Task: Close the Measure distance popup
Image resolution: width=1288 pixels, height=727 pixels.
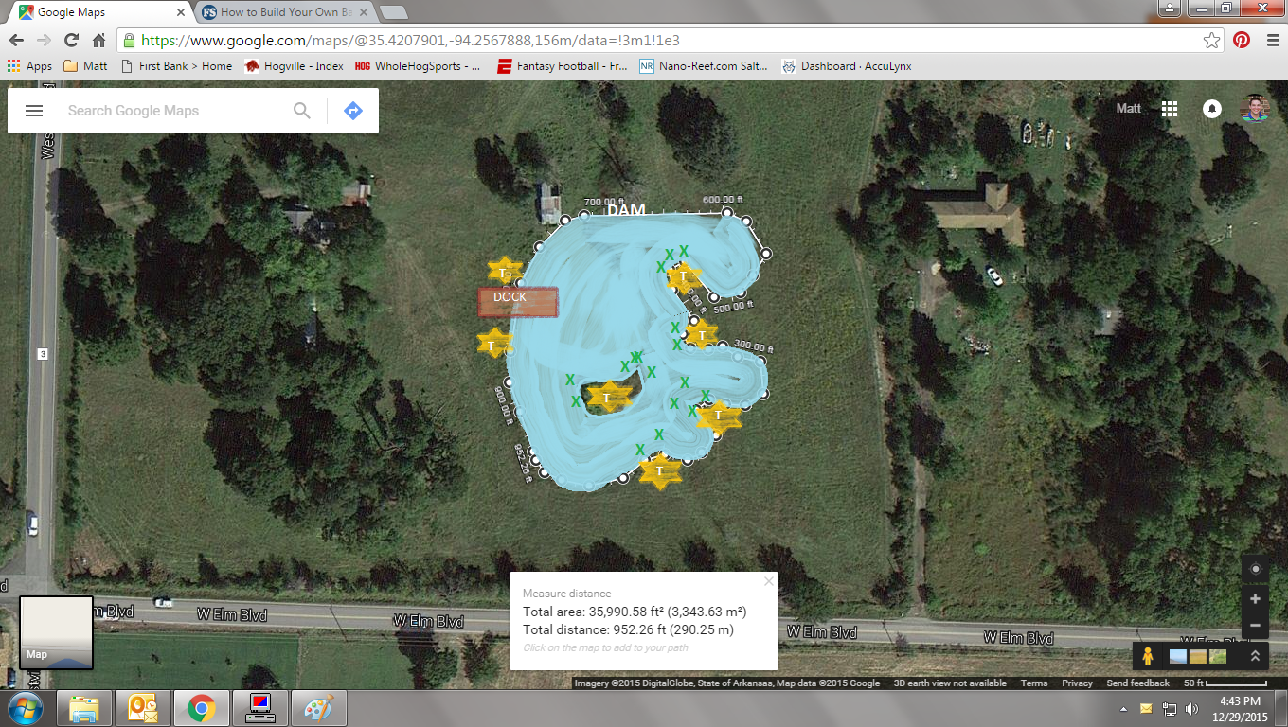Action: 769,581
